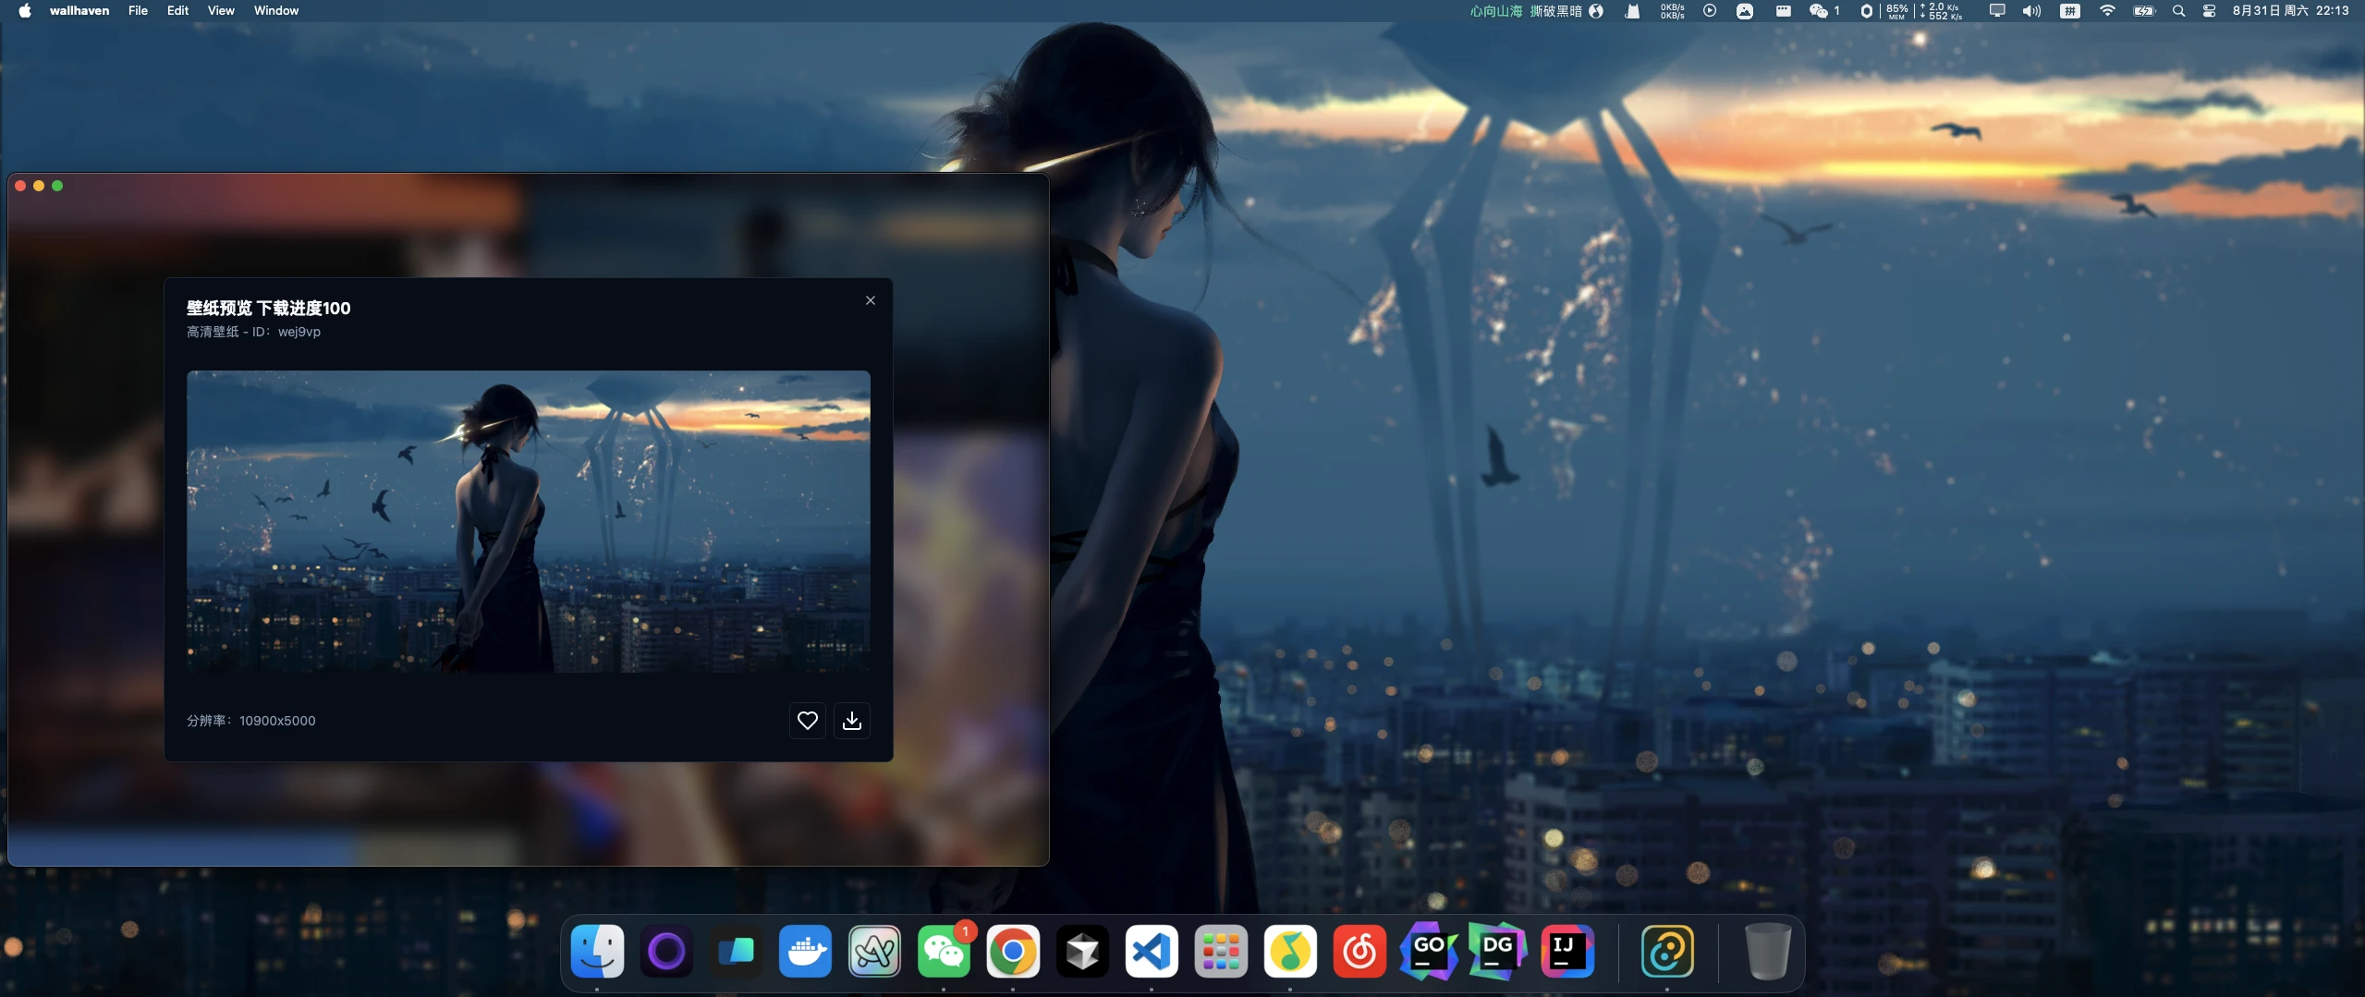
Task: Open the 85% MEM memory monitor in the menu bar
Action: click(1896, 11)
